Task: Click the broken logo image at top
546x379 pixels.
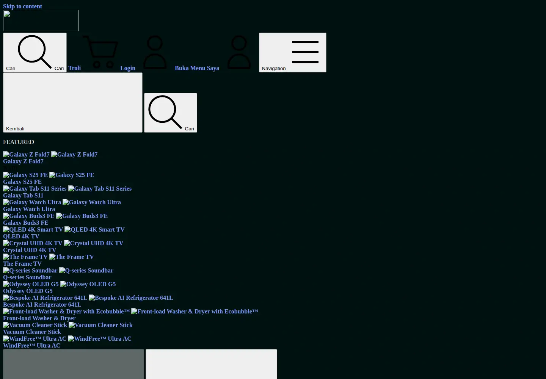Action: [x=41, y=20]
